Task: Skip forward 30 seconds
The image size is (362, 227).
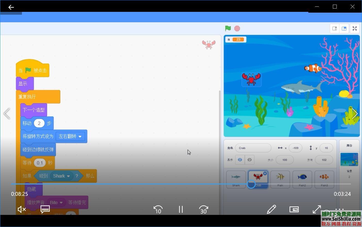Action: coord(204,209)
